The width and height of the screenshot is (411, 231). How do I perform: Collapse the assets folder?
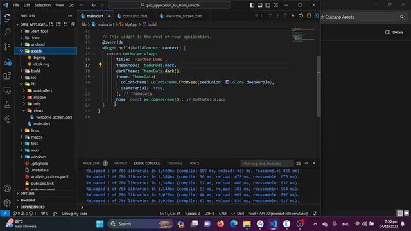point(21,51)
